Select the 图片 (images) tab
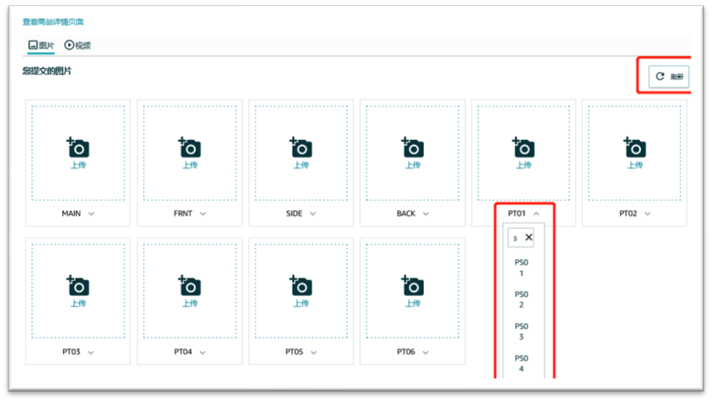712x402 pixels. (42, 45)
